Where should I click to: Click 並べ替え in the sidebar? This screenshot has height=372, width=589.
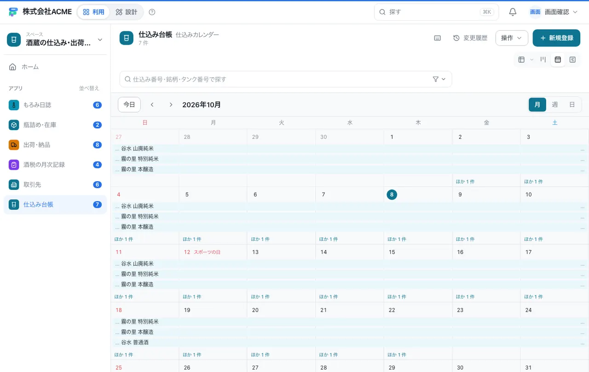click(89, 88)
